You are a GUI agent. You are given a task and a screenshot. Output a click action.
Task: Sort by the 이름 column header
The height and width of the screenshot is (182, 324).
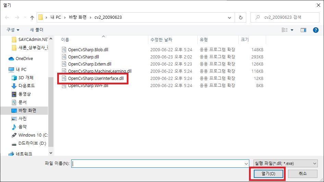click(65, 40)
